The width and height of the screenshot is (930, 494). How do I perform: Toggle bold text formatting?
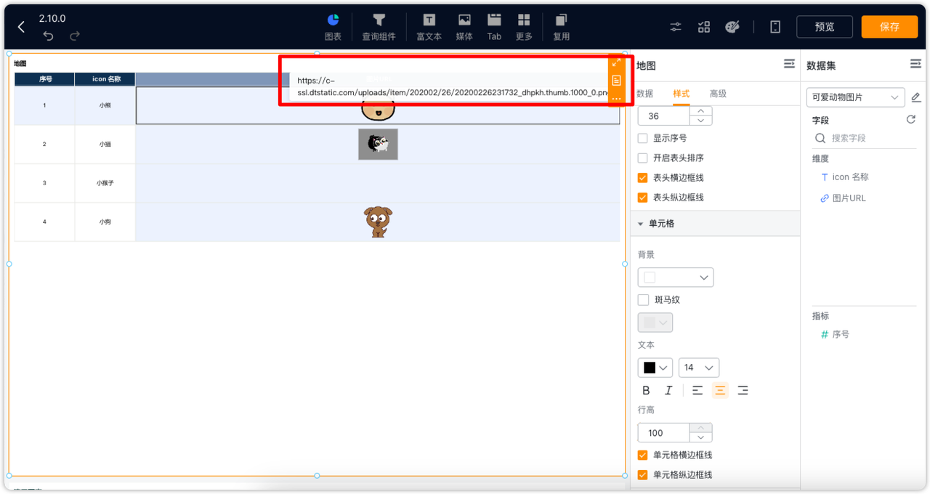(x=646, y=390)
